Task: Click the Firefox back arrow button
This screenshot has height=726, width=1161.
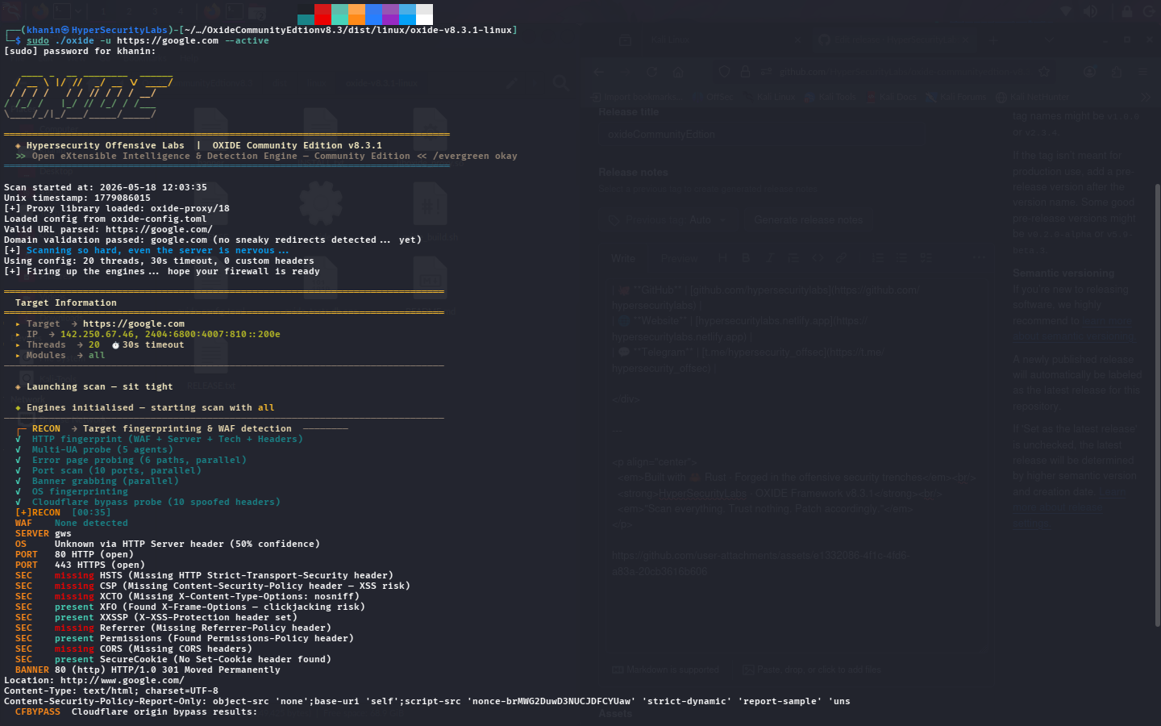Action: click(598, 72)
